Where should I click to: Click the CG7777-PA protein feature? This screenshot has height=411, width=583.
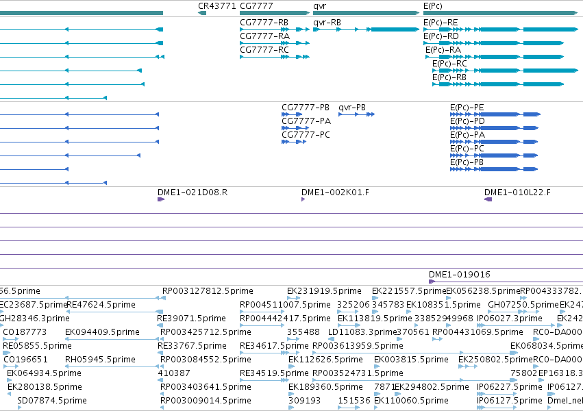click(295, 128)
